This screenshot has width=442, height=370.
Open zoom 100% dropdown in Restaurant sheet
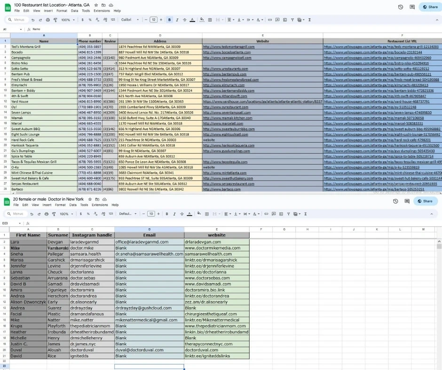point(68,20)
